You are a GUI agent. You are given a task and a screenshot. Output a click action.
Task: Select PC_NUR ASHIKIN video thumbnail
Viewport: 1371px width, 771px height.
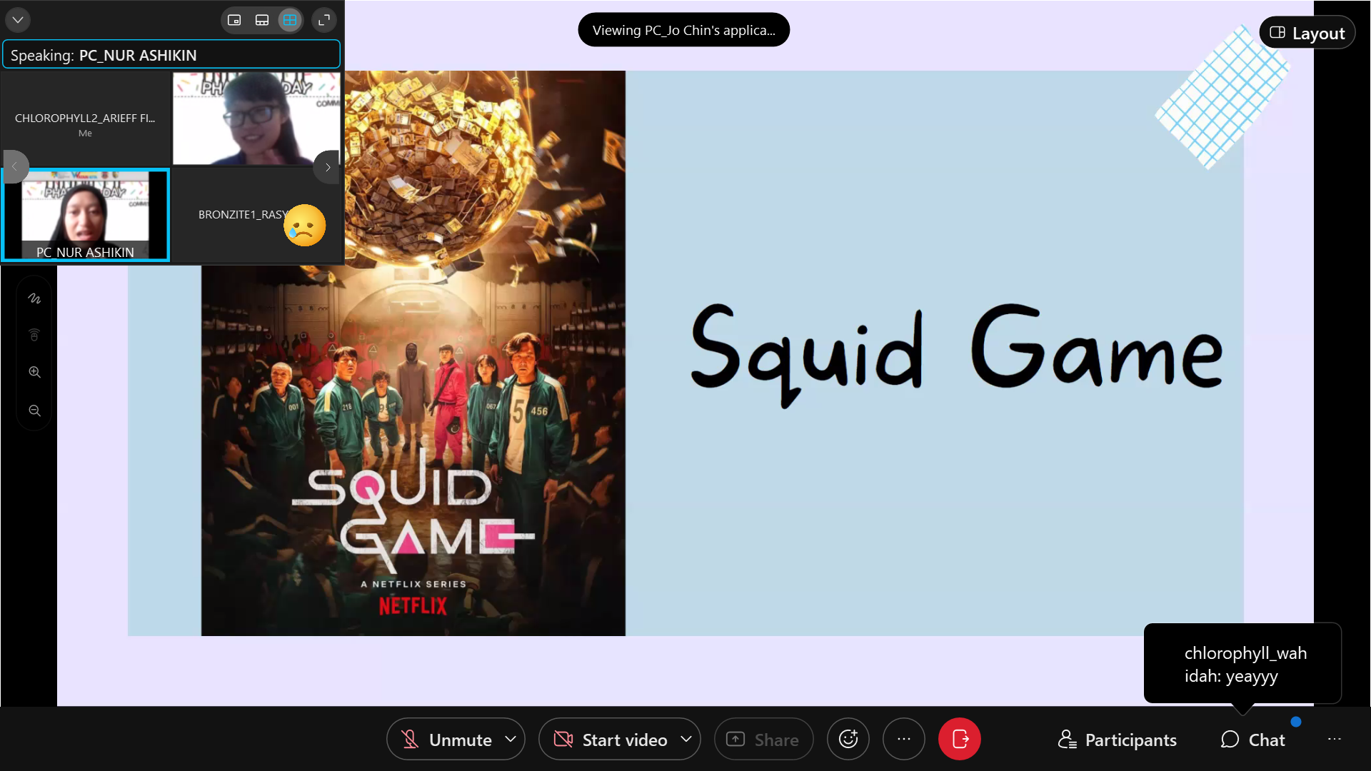click(86, 214)
